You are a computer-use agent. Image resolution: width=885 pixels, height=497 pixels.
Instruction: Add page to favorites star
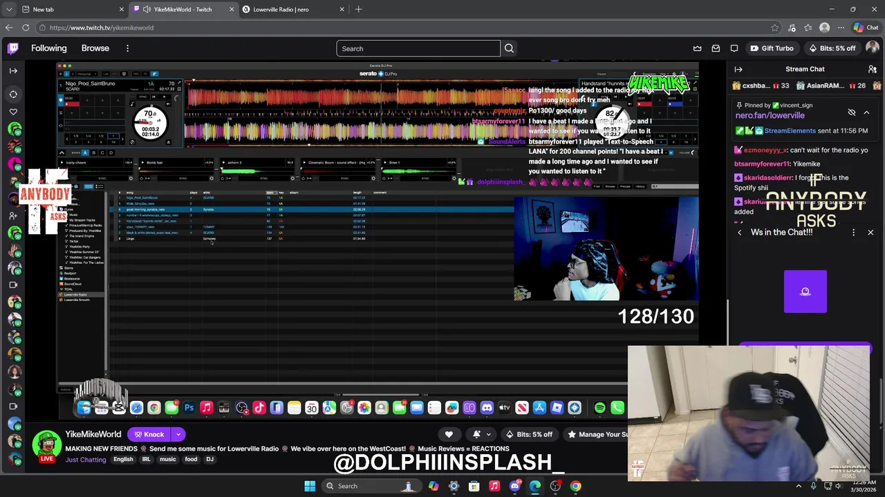774,28
